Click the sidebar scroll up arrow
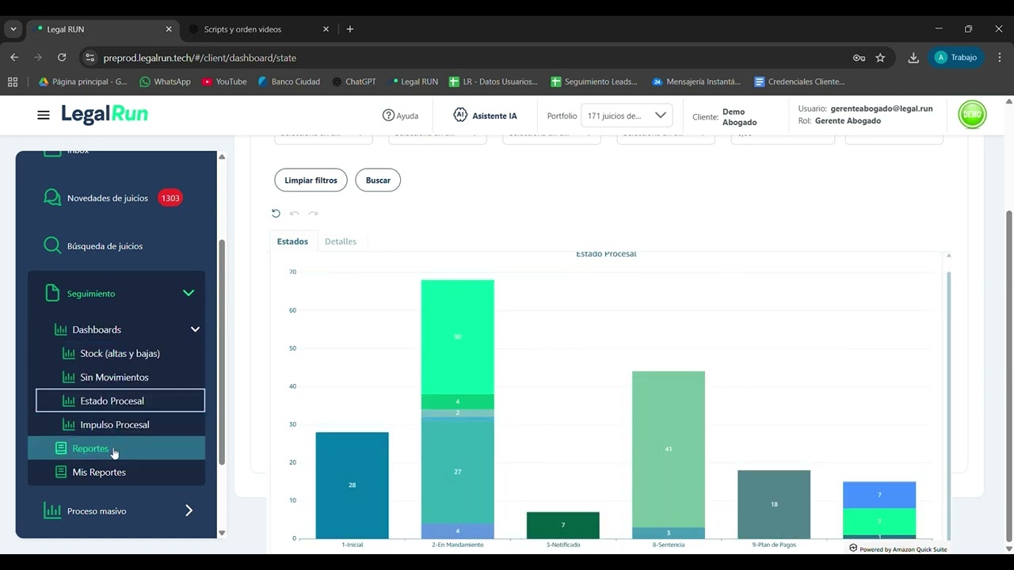This screenshot has height=570, width=1014. tap(222, 157)
